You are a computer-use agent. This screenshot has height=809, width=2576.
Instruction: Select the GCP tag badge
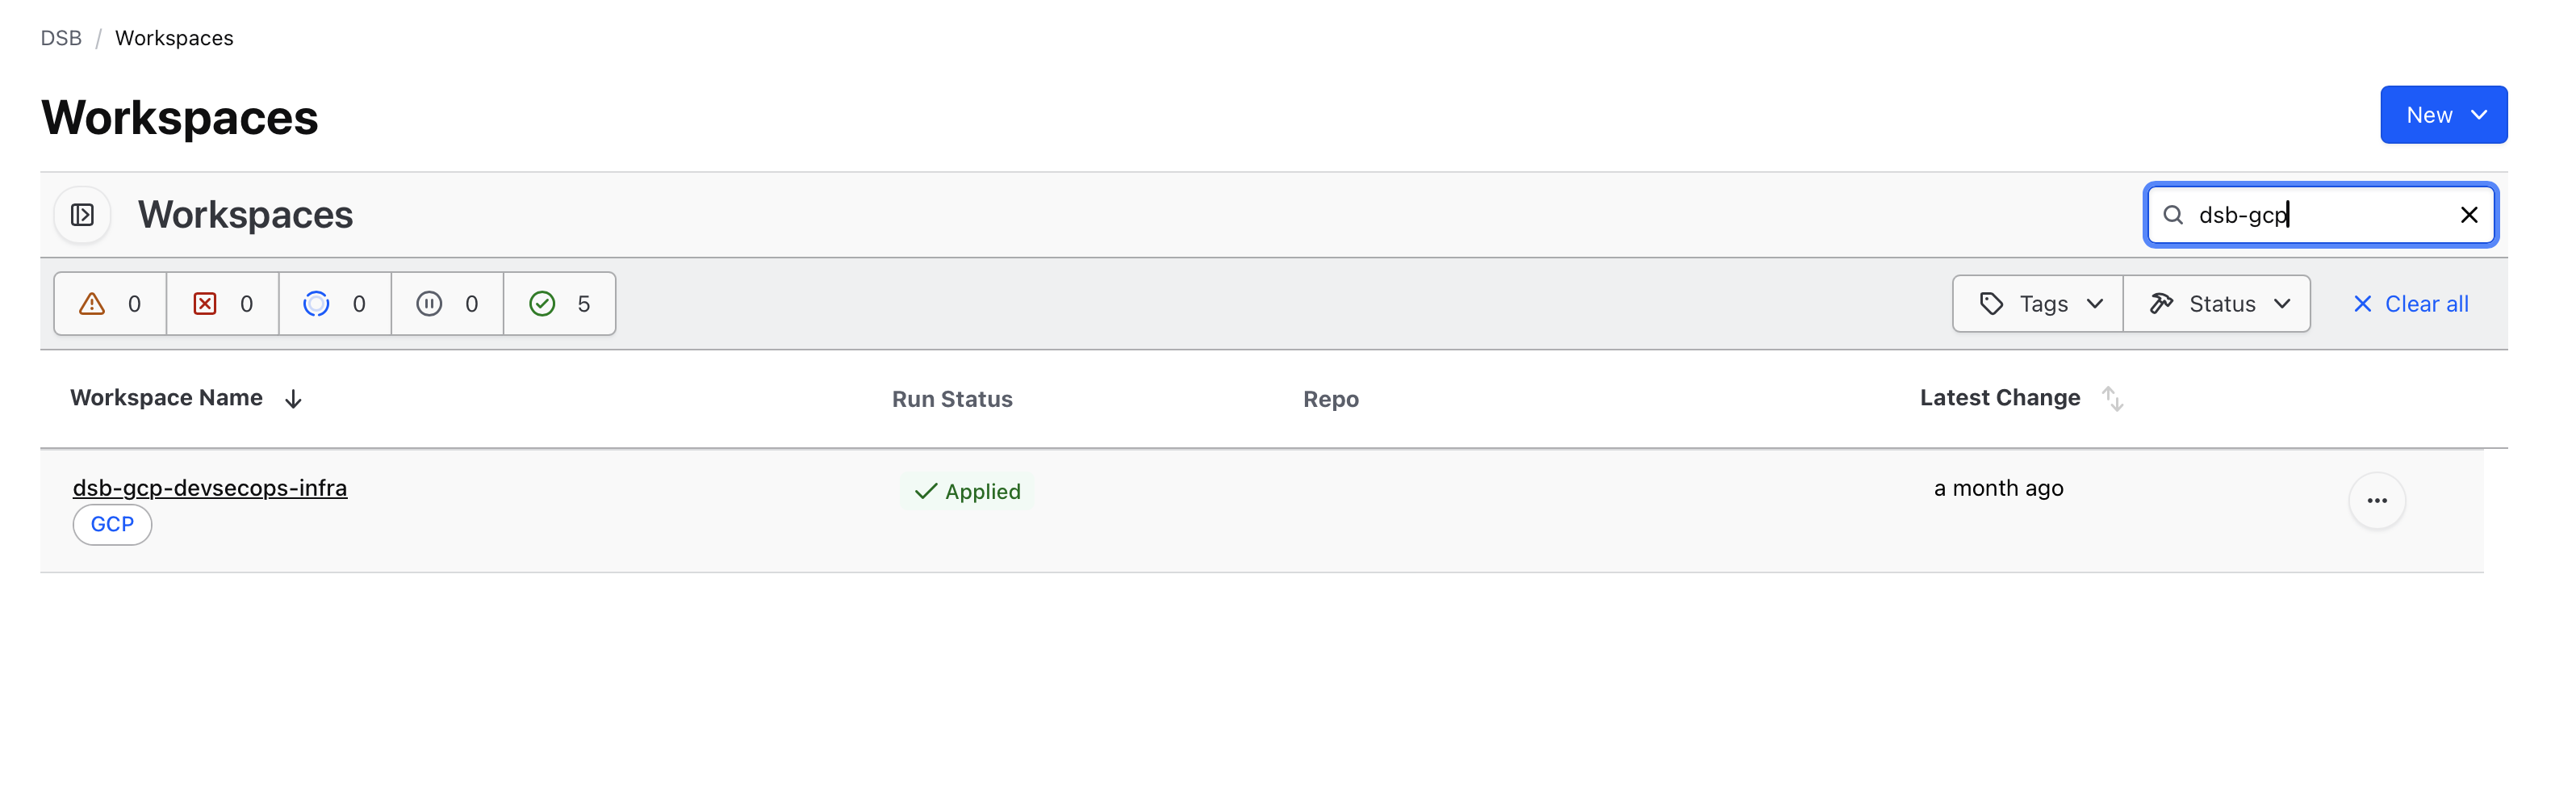(x=112, y=525)
